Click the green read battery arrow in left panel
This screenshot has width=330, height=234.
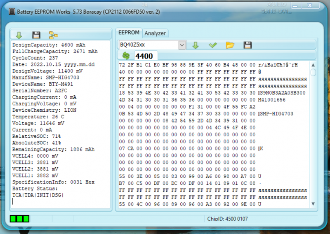(19, 35)
